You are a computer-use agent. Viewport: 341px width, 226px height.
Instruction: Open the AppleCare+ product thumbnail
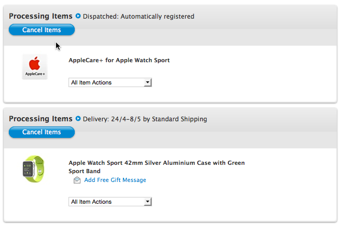point(35,66)
